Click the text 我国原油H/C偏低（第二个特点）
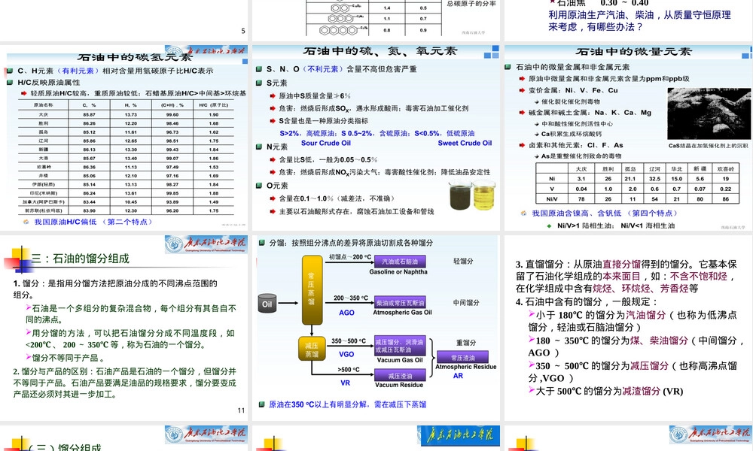Image resolution: width=753 pixels, height=451 pixels. [94, 222]
